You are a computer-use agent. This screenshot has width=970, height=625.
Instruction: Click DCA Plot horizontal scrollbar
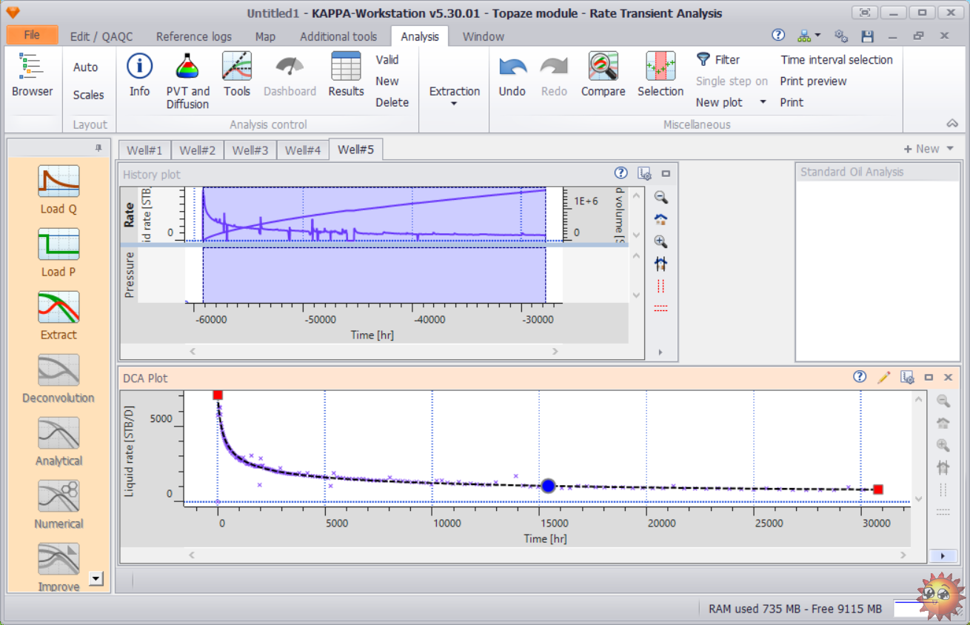[x=549, y=555]
